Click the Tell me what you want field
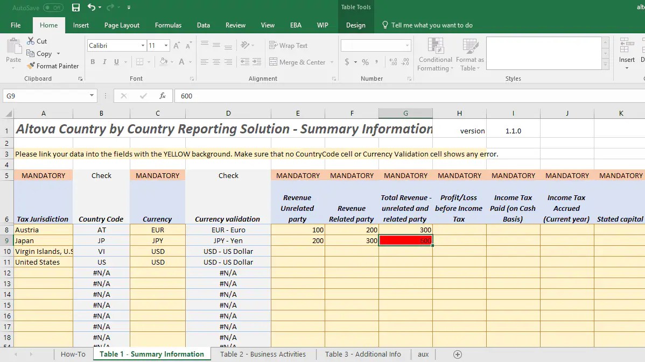The height and width of the screenshot is (362, 645). [431, 25]
